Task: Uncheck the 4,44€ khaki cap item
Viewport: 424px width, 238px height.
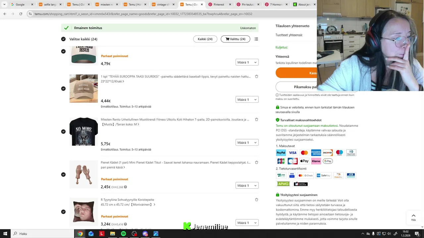Action: [x=63, y=89]
